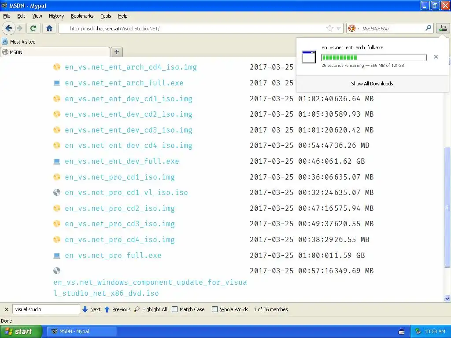Open the Help menu
This screenshot has width=451, height=338.
tap(122, 16)
